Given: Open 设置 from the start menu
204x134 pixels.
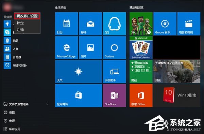Looking at the screenshot, I should (x=9, y=112).
